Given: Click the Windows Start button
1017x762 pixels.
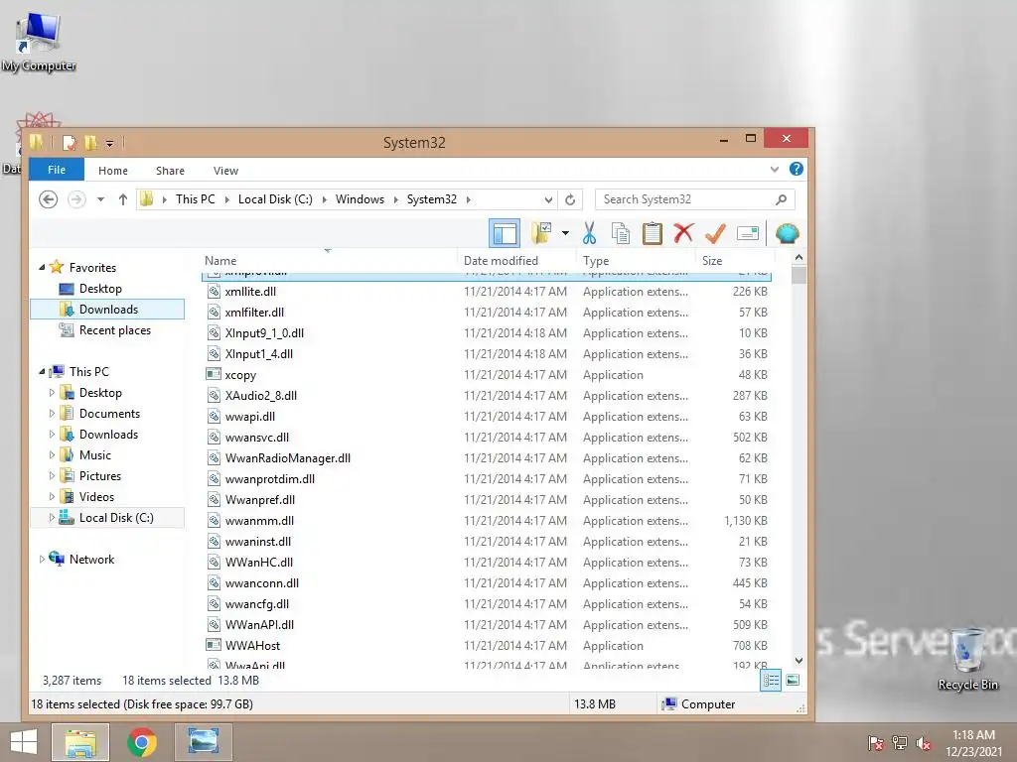Looking at the screenshot, I should tap(24, 742).
